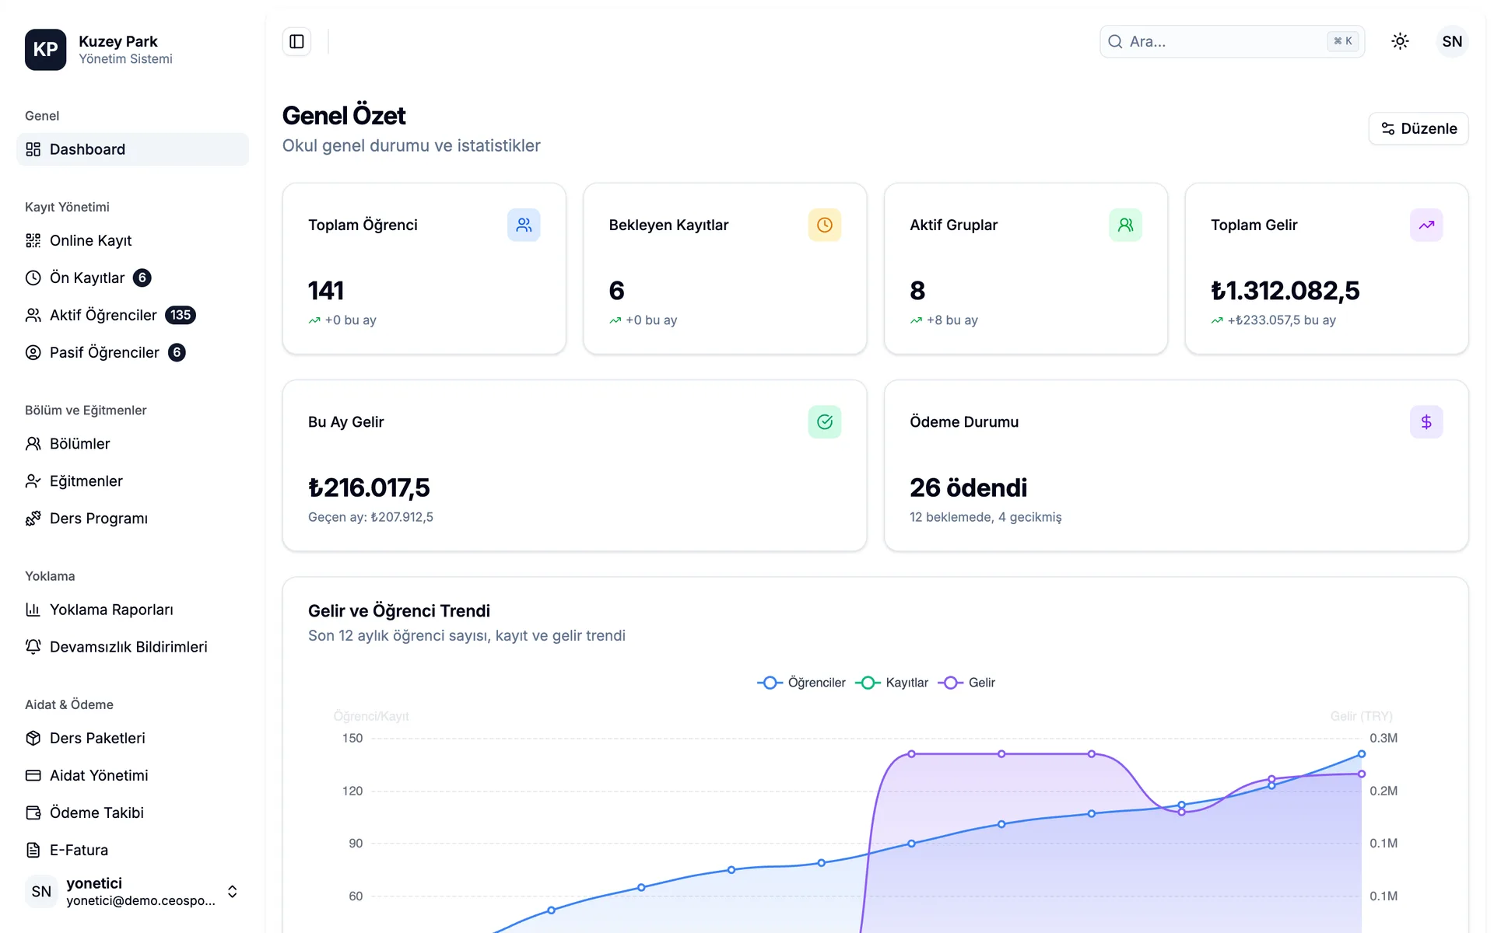Toggle Gelir series in chart legend
The image size is (1494, 933).
click(966, 683)
